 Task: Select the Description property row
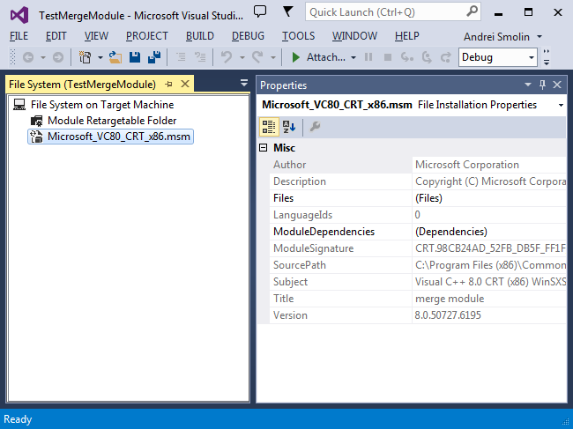418,181
